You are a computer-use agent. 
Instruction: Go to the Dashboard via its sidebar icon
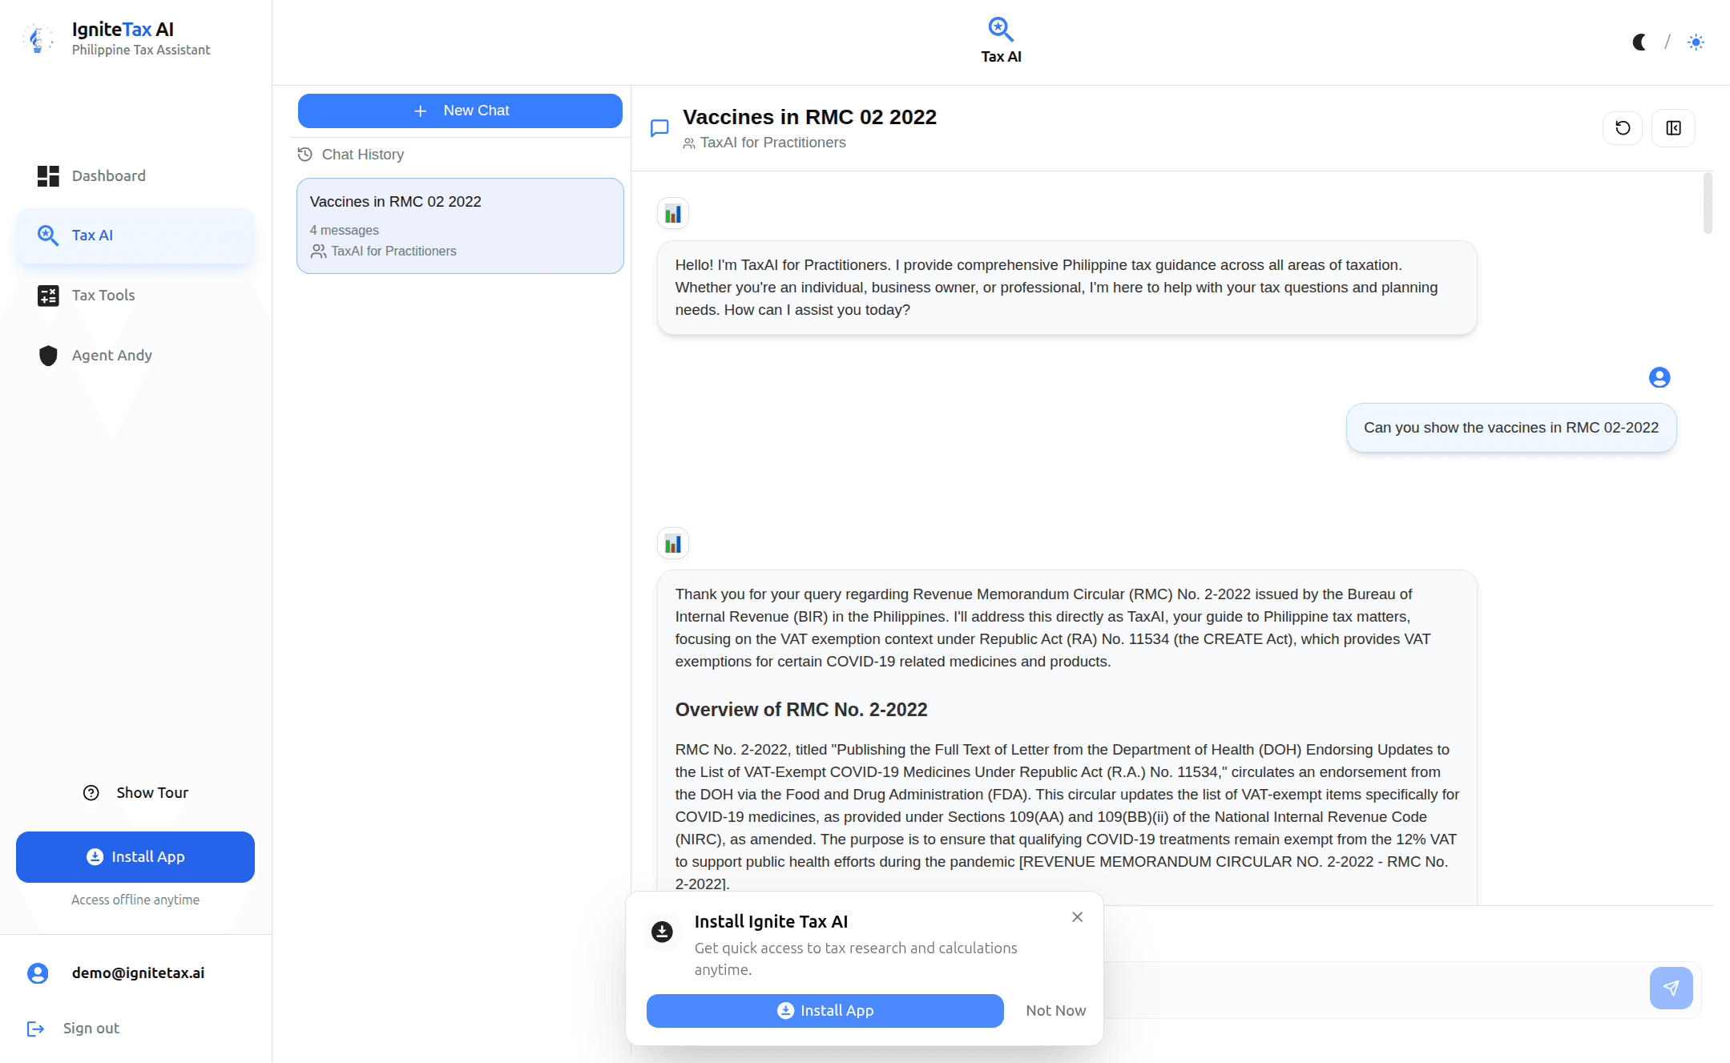point(48,175)
